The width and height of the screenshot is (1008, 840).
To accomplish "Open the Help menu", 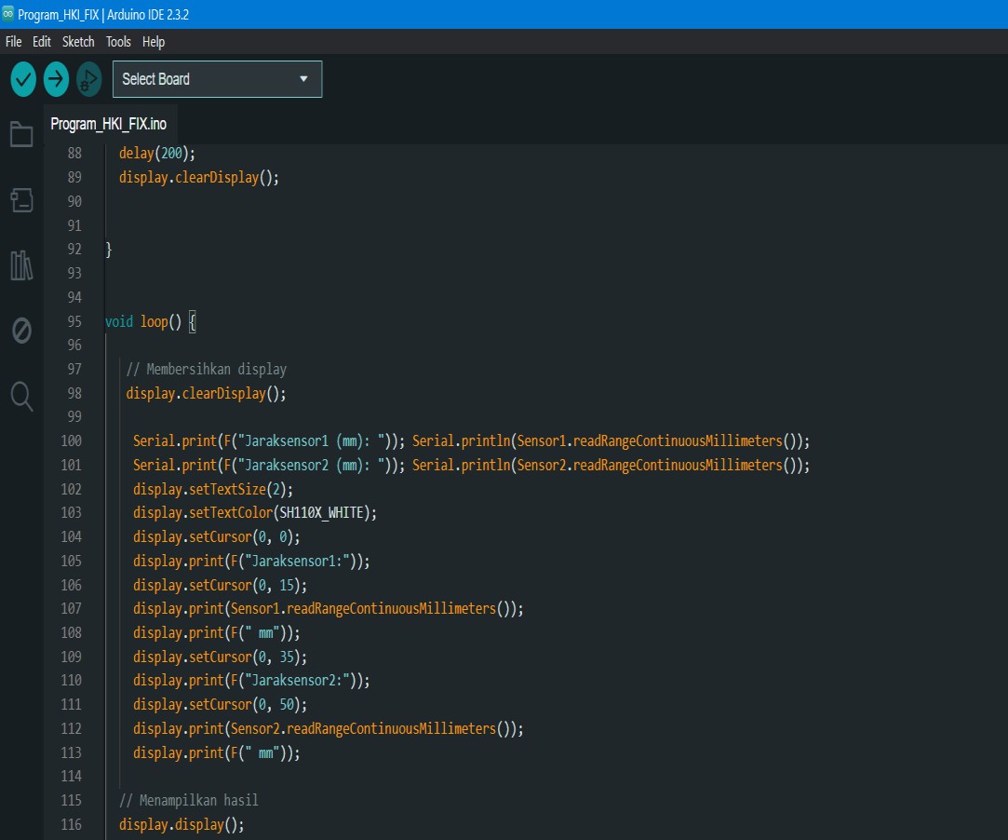I will click(154, 42).
